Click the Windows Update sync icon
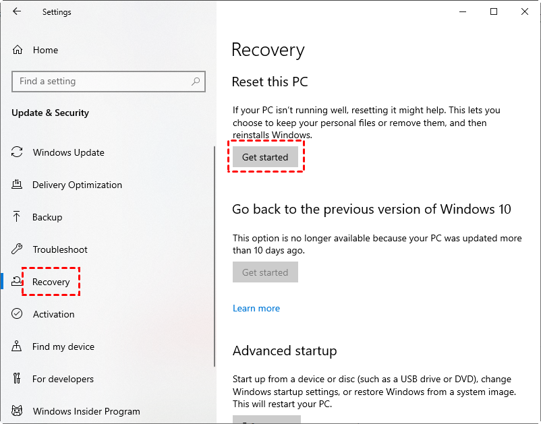The height and width of the screenshot is (424, 541). (x=18, y=152)
